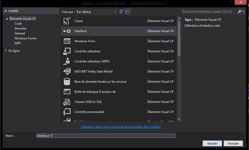The image size is (249, 150).
Task: Select the Interface template icon
Action: tap(67, 31)
